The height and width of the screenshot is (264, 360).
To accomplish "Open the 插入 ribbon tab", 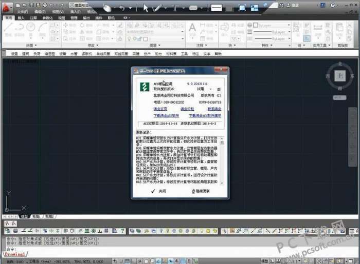I will click(21, 17).
